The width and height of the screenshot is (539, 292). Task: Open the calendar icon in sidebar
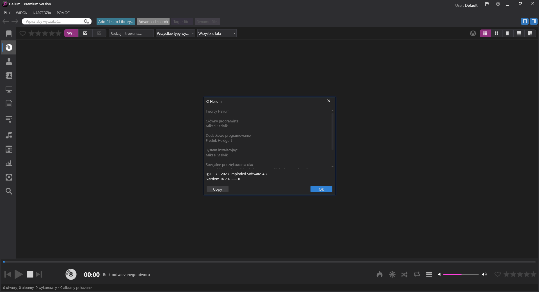9,149
